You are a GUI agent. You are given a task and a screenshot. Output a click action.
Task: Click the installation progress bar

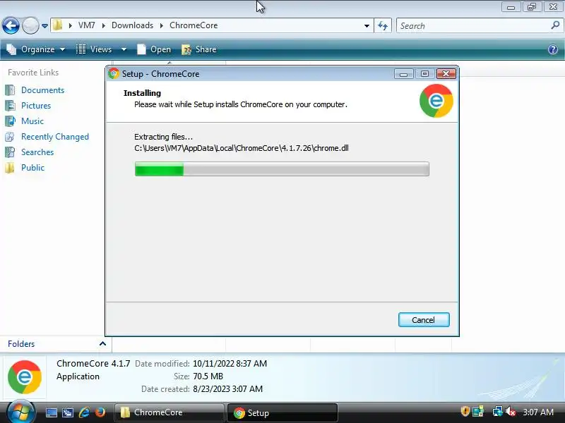tap(282, 168)
